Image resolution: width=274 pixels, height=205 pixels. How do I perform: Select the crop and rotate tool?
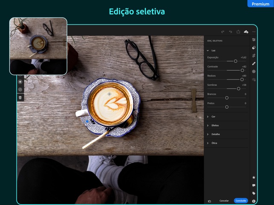pyautogui.click(x=254, y=56)
